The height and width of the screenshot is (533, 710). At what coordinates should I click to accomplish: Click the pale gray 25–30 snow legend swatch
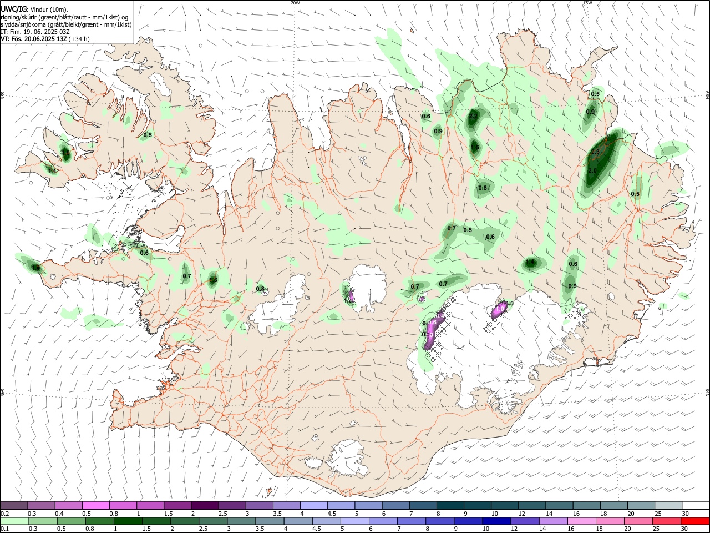click(668, 505)
